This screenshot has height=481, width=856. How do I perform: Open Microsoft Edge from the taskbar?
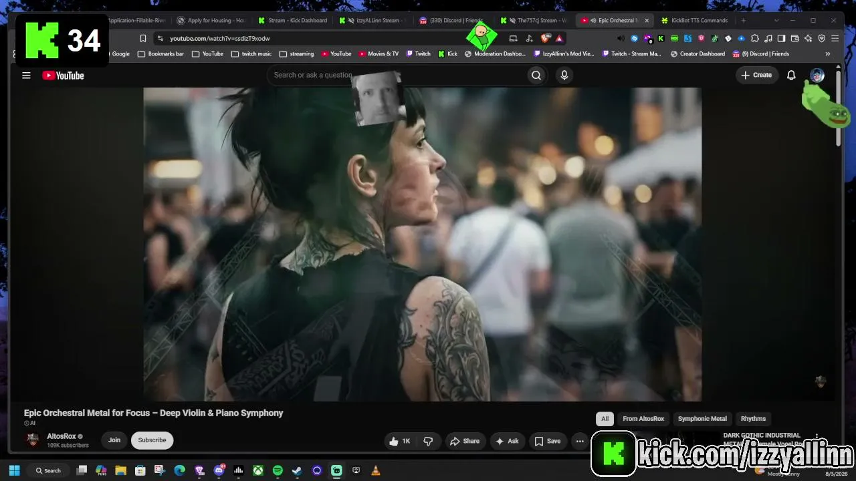click(179, 470)
